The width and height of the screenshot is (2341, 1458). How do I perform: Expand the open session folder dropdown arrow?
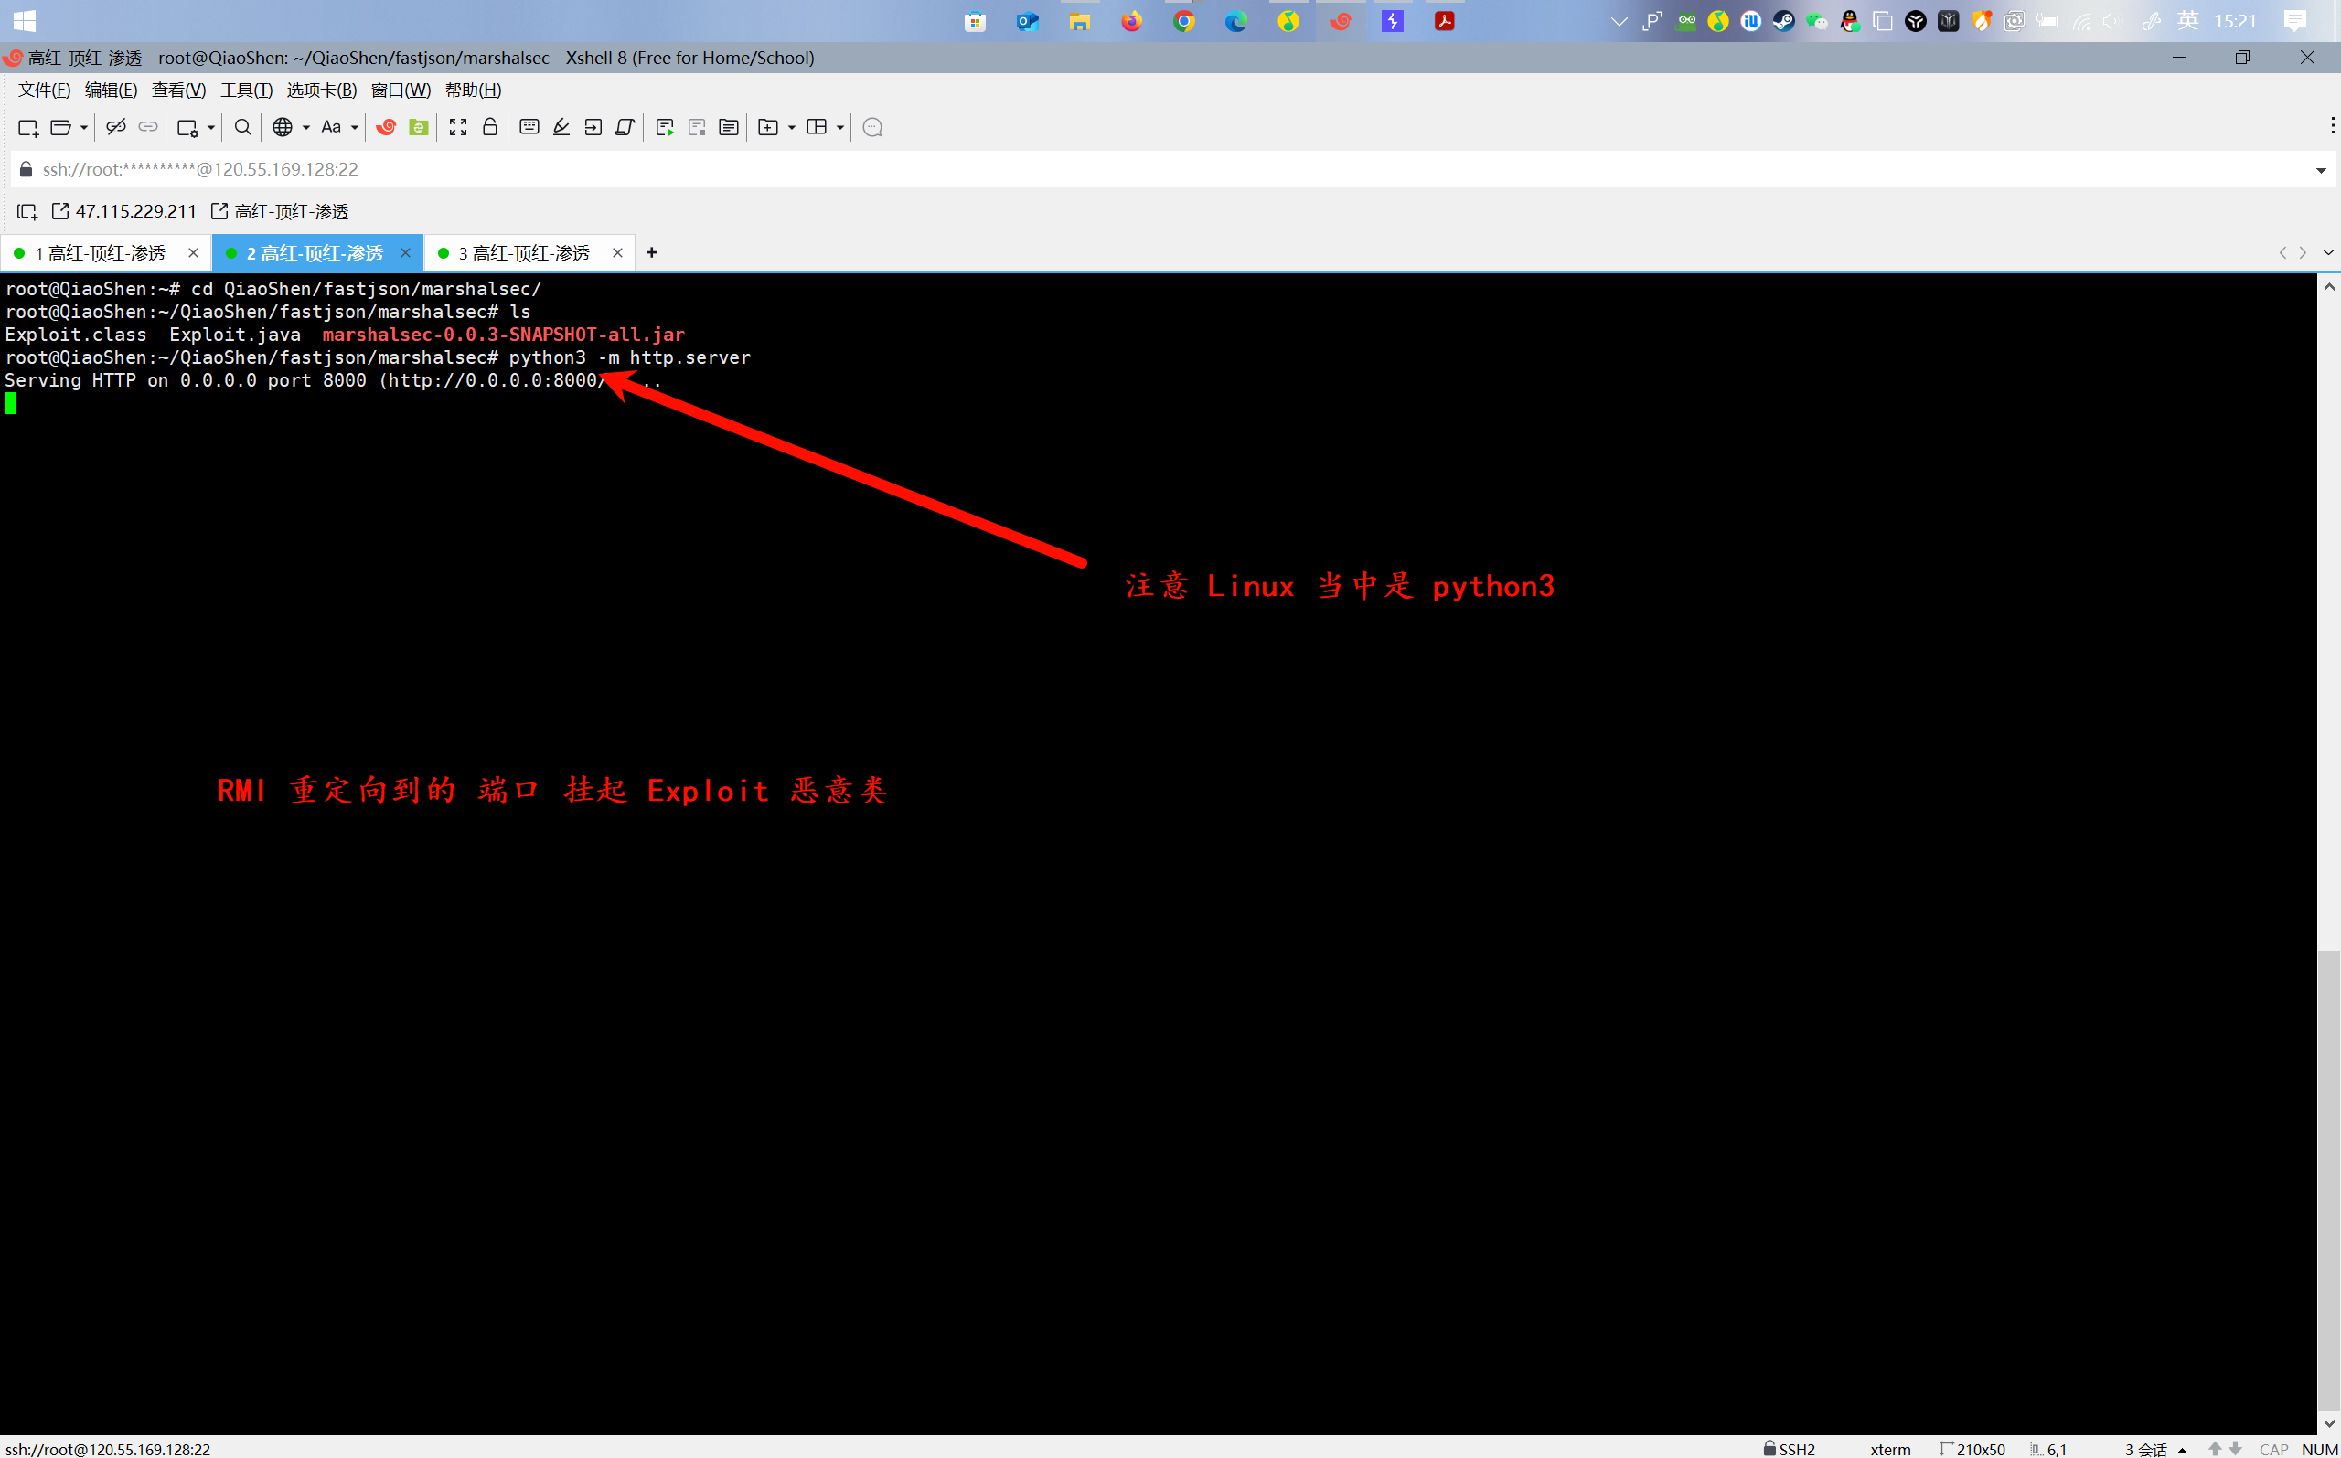[x=84, y=127]
